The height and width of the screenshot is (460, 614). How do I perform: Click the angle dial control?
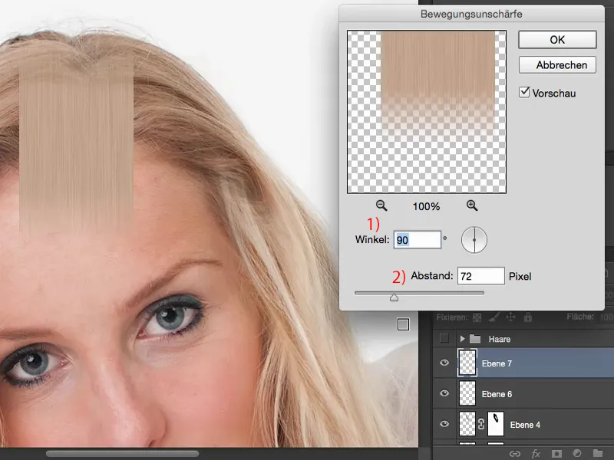click(474, 240)
